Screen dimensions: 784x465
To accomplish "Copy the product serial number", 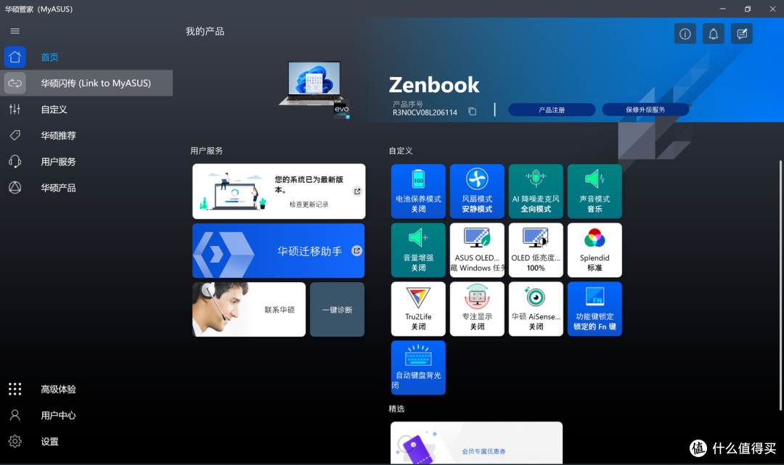I will click(x=472, y=112).
